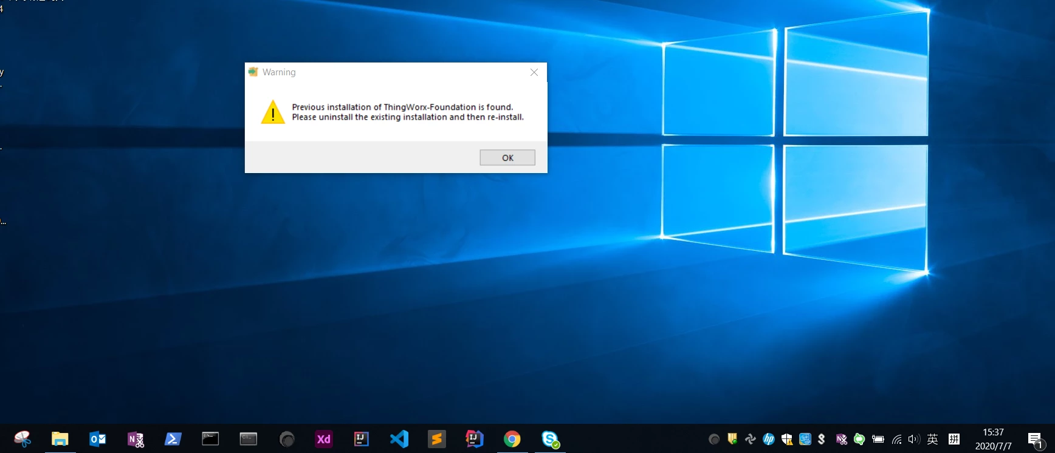Open the black Command Prompt taskbar icon
This screenshot has height=453, width=1055.
210,438
